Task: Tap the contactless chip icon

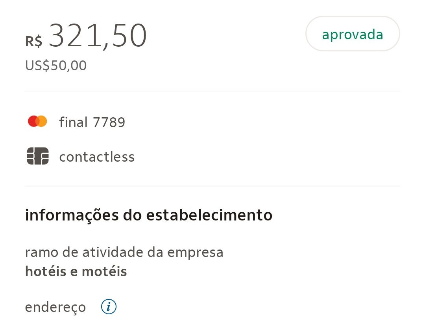Action: point(38,156)
